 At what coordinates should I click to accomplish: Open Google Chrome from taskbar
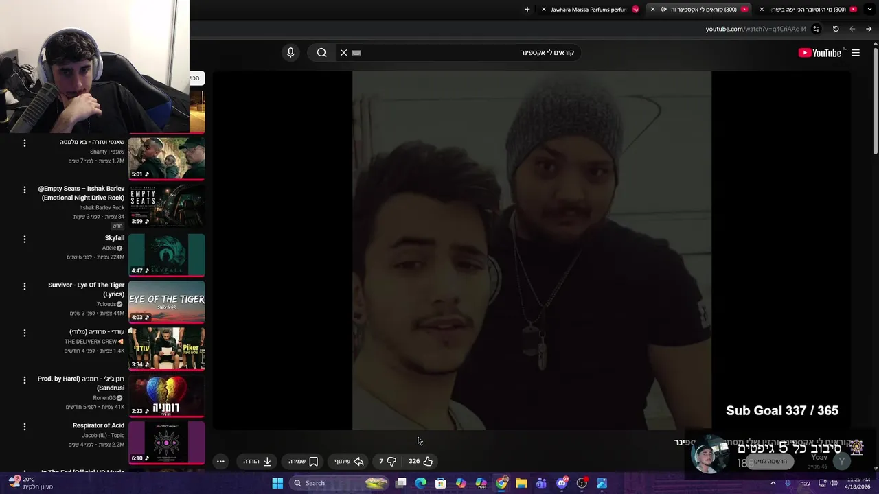point(501,483)
